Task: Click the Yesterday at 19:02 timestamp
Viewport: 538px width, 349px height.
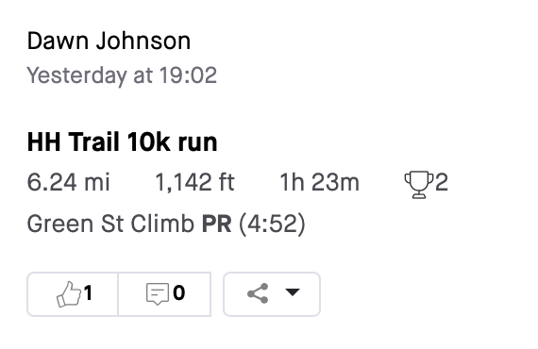Action: coord(122,75)
